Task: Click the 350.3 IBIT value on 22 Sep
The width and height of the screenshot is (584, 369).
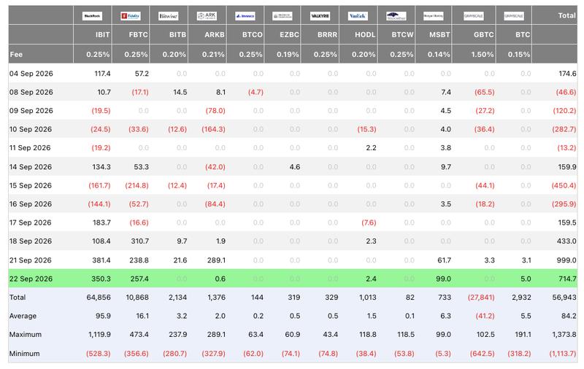Action: tap(101, 279)
